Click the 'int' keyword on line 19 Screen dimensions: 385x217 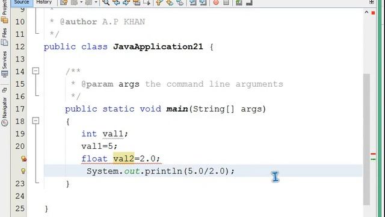(x=89, y=134)
